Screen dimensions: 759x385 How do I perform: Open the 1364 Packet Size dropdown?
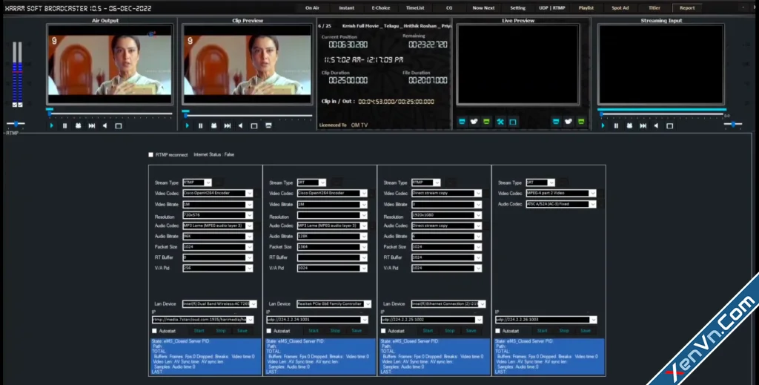point(332,247)
